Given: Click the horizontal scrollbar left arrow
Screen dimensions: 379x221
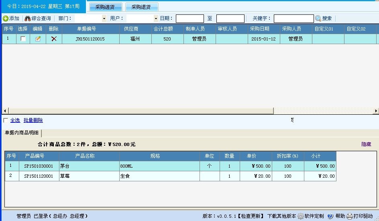Looking at the screenshot, I should [5, 111].
